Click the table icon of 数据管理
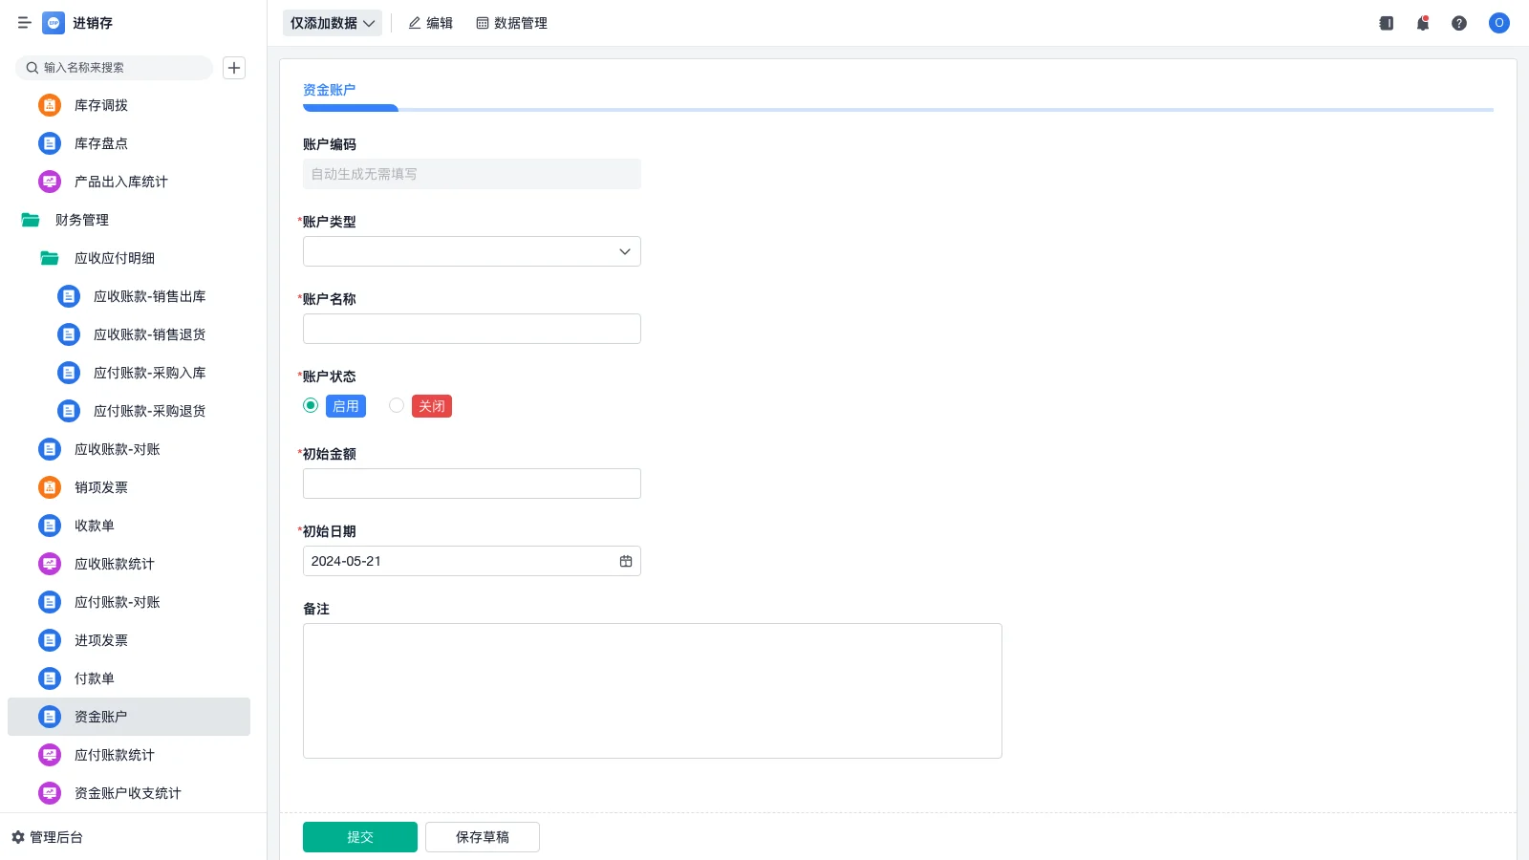The height and width of the screenshot is (860, 1529). point(483,23)
